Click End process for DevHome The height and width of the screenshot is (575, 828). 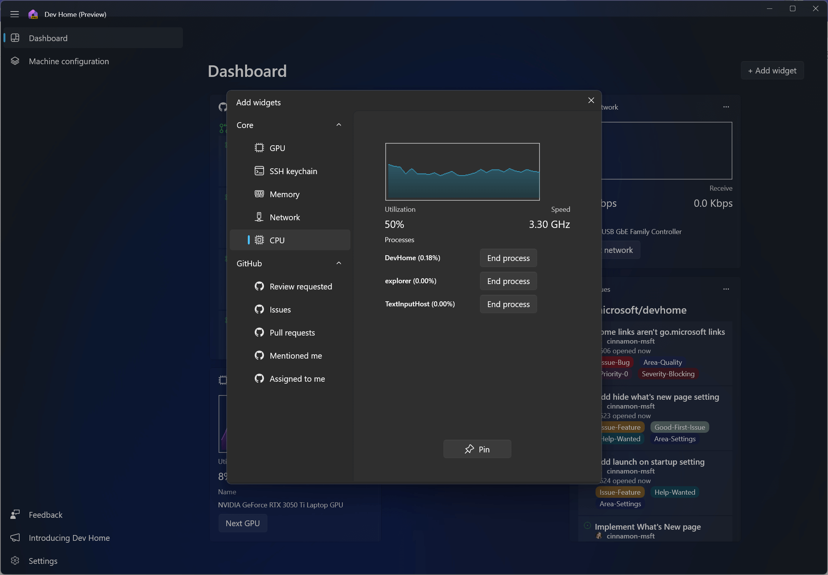coord(508,258)
